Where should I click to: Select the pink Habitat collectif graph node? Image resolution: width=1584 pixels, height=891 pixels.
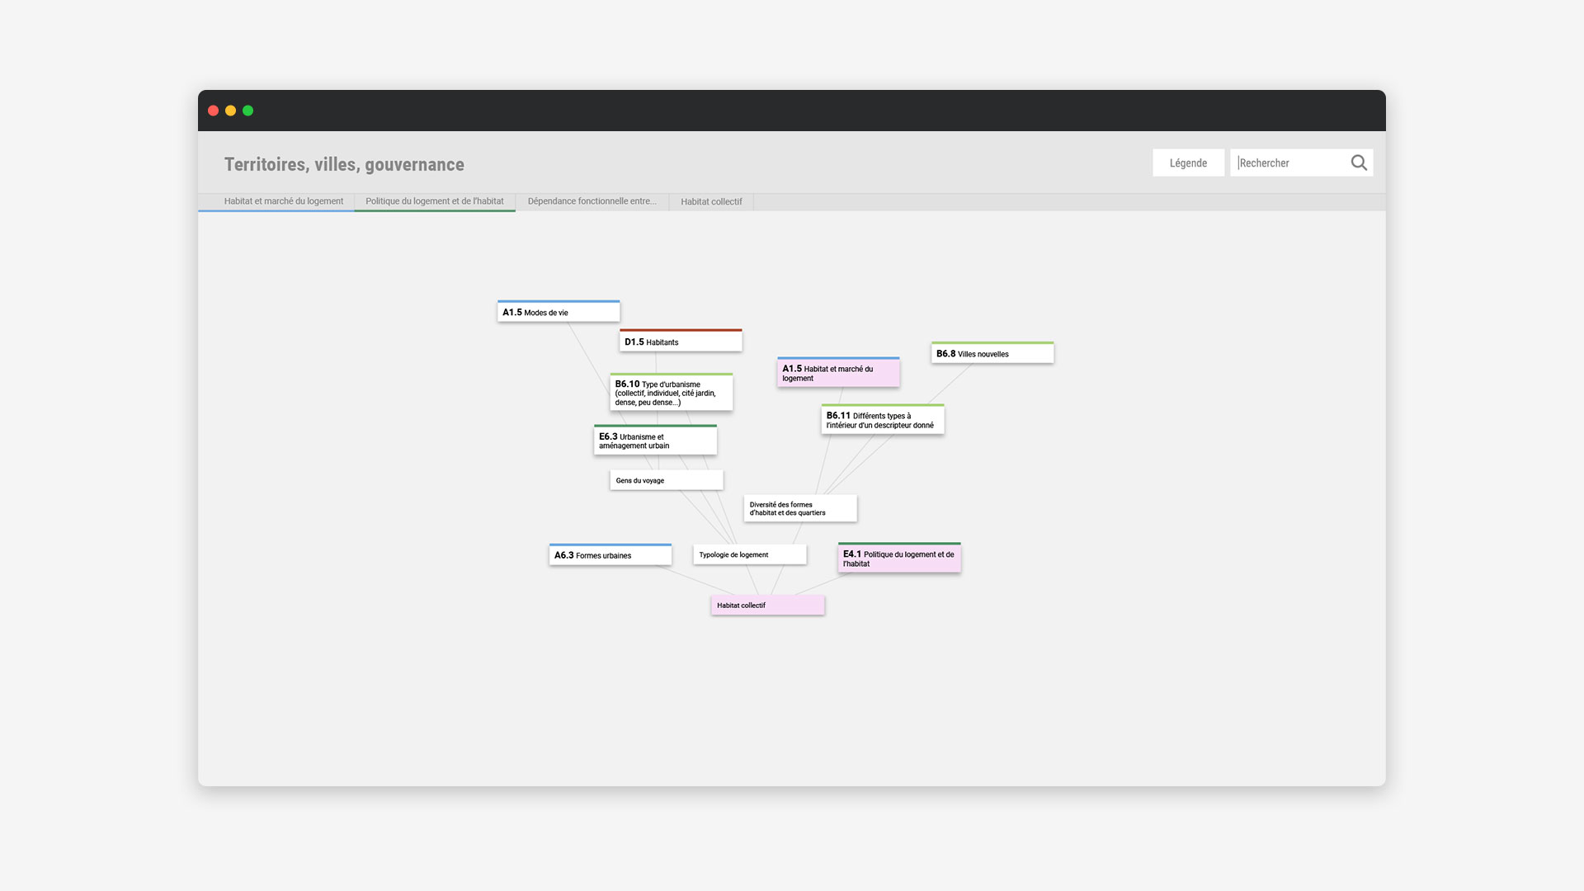tap(767, 606)
